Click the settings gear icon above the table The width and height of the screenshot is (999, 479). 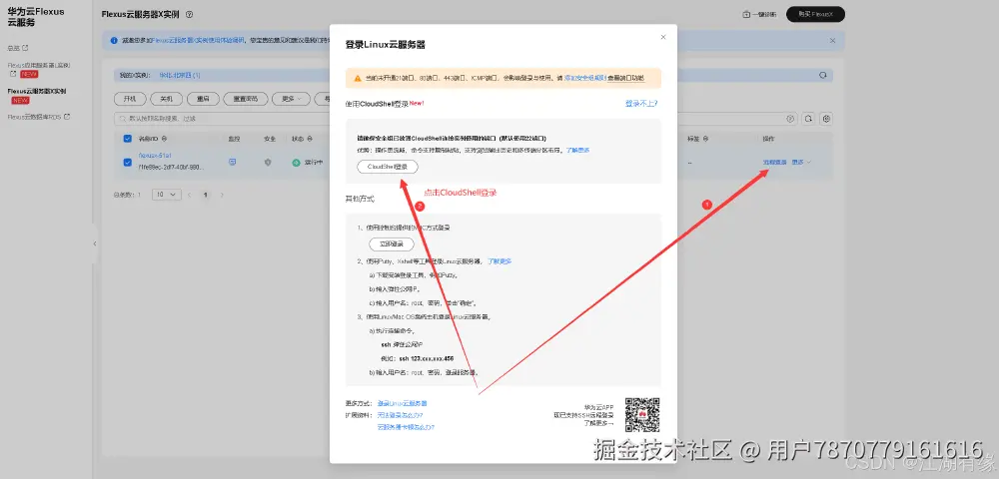coord(826,119)
